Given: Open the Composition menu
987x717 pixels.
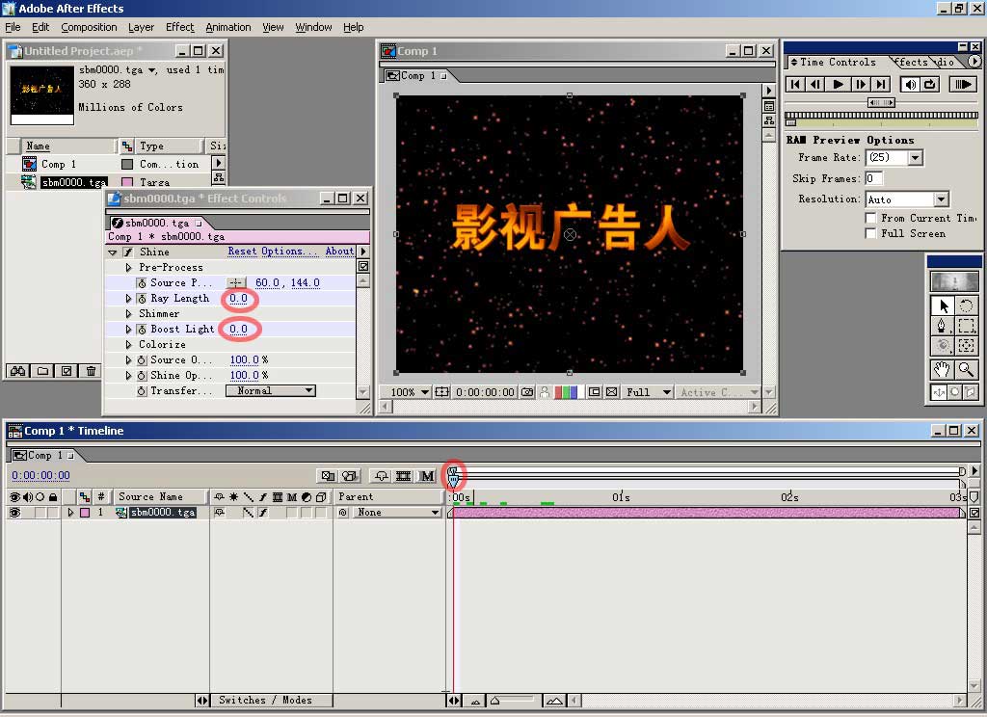Looking at the screenshot, I should 89,27.
